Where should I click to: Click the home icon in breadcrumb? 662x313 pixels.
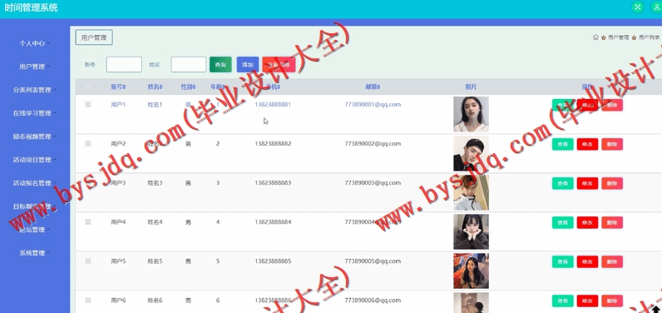click(595, 37)
